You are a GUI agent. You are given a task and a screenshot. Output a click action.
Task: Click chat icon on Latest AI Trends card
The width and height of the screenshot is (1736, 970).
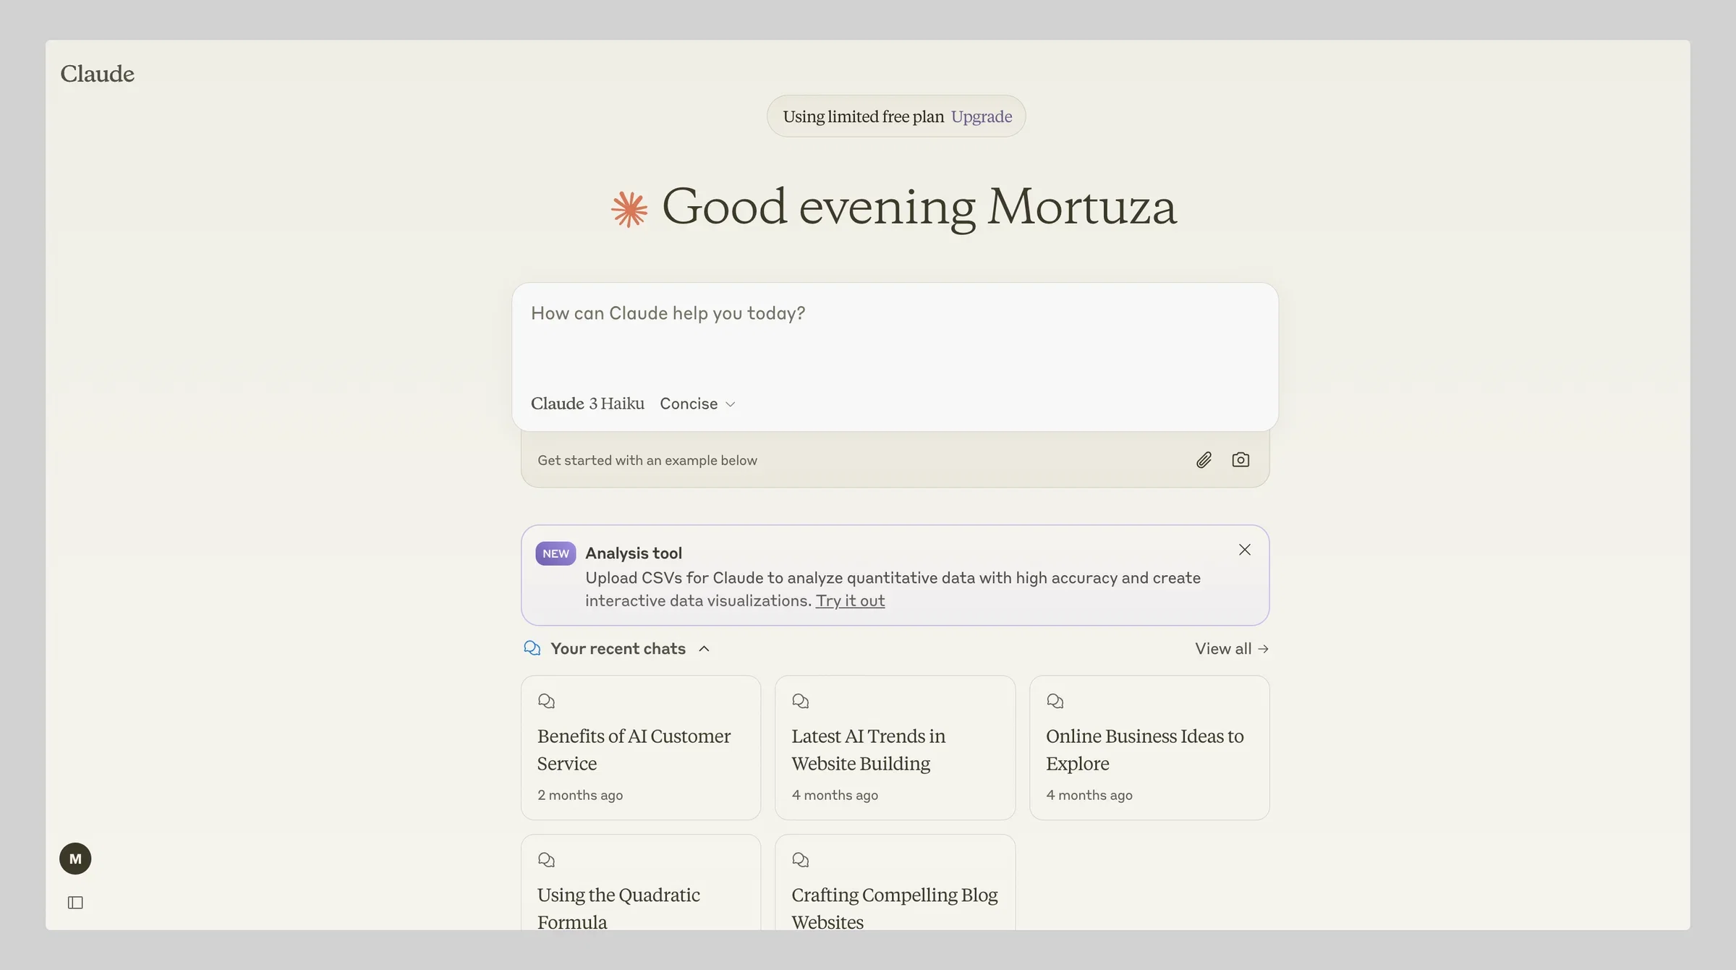click(x=800, y=701)
